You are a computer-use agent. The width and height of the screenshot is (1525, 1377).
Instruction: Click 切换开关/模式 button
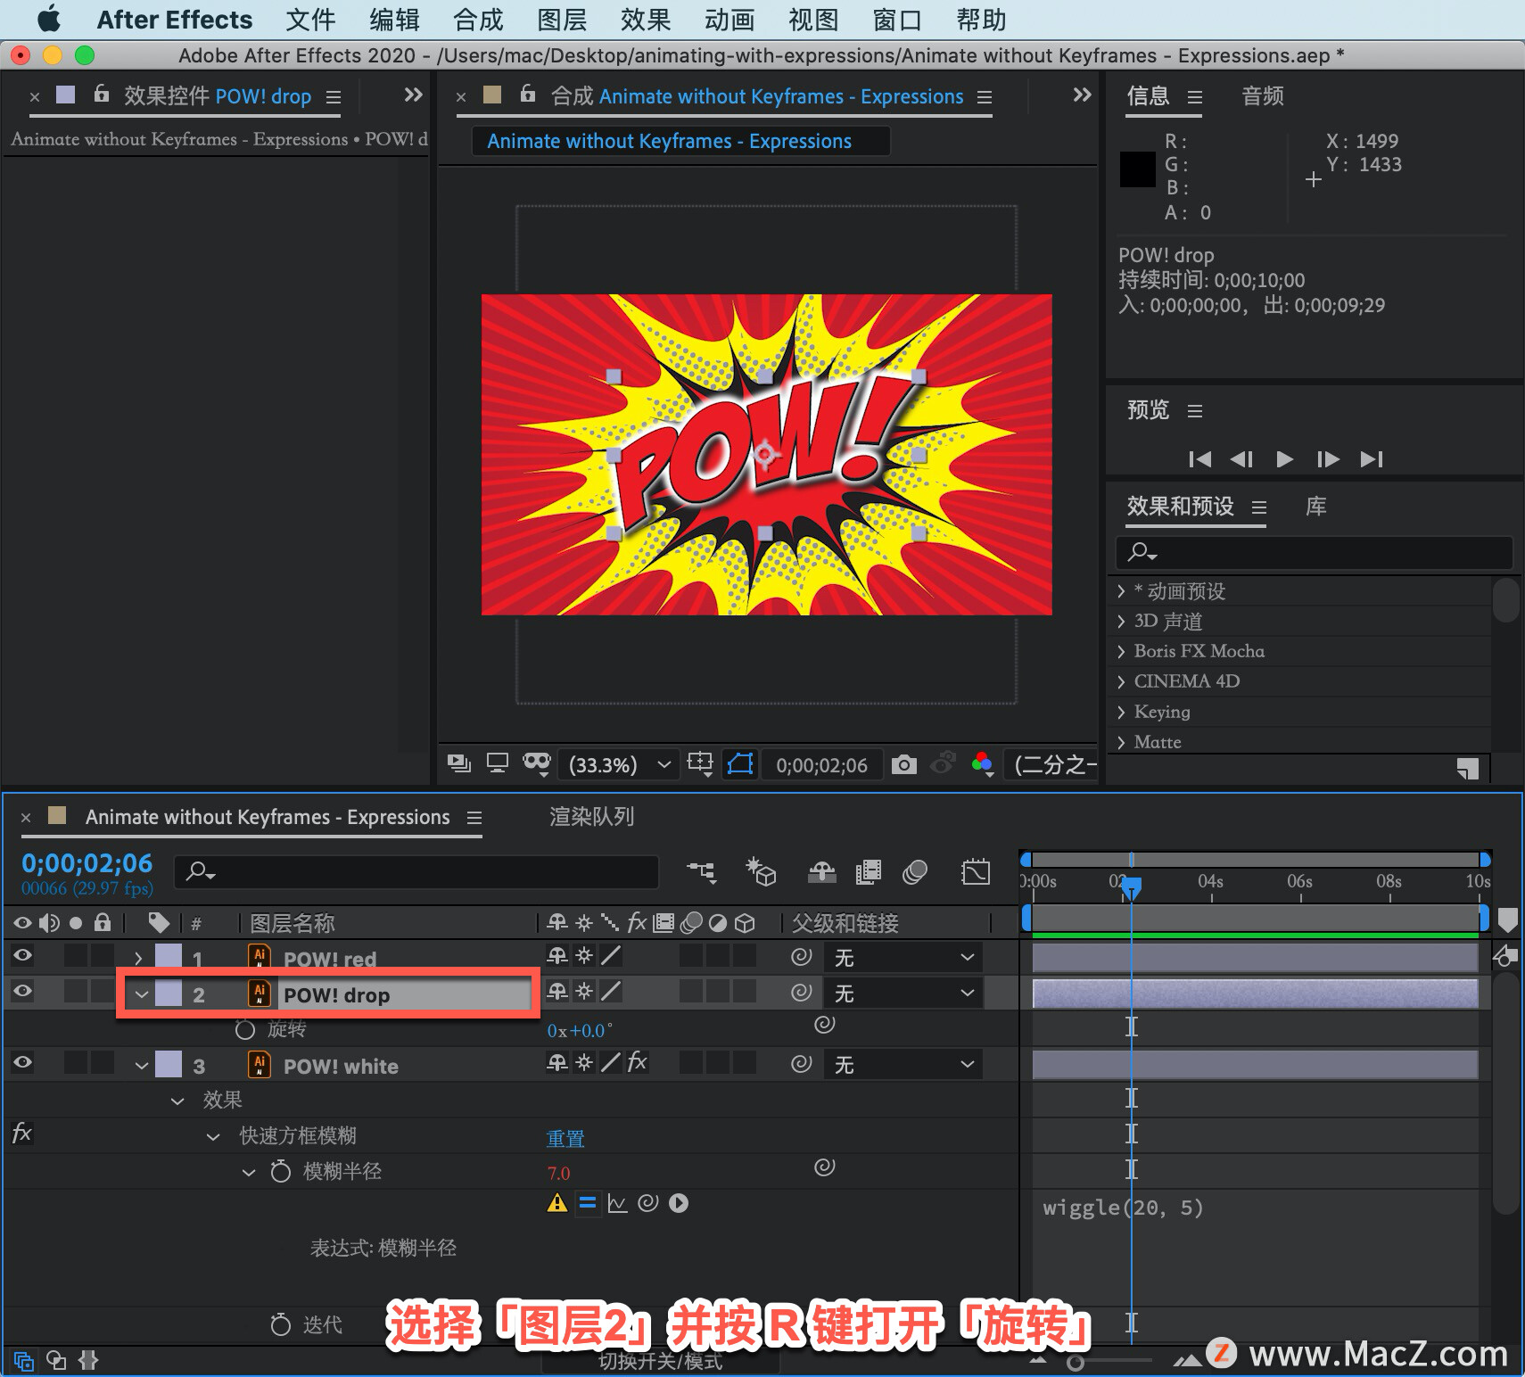click(x=660, y=1362)
